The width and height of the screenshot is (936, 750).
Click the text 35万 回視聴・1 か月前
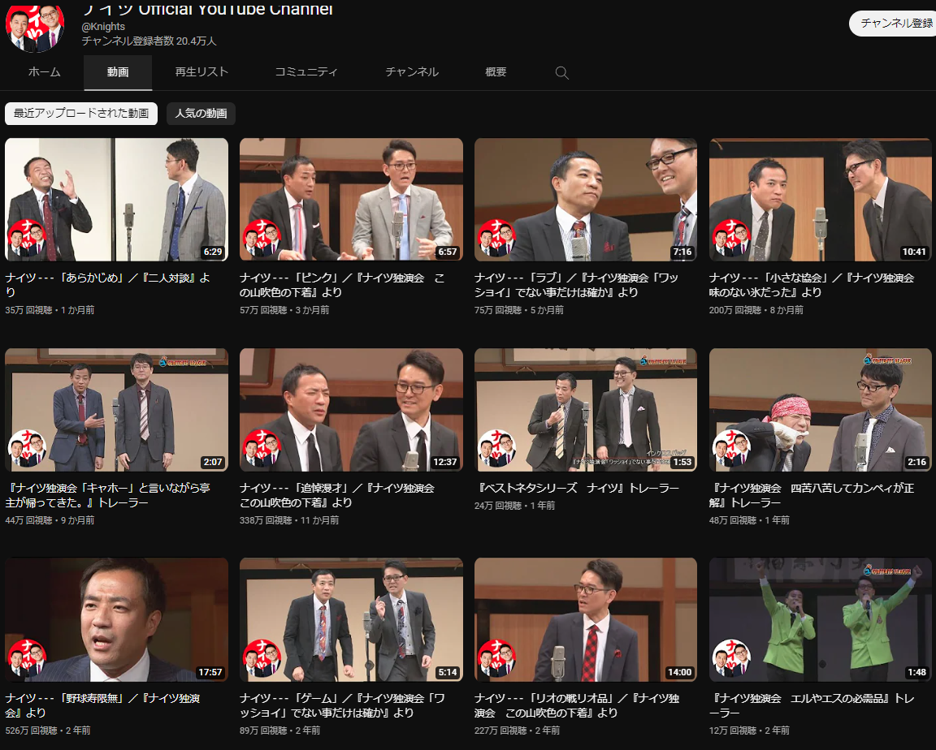pos(50,310)
